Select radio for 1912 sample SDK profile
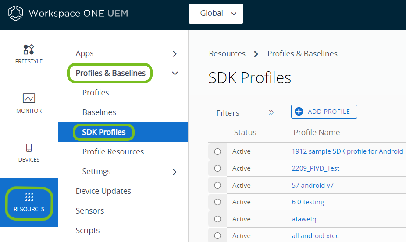This screenshot has height=242, width=406. [x=217, y=151]
